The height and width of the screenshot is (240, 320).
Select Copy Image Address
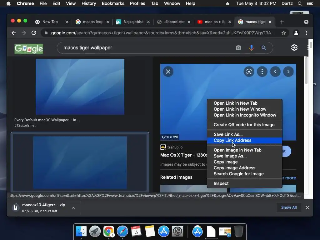pos(244,168)
